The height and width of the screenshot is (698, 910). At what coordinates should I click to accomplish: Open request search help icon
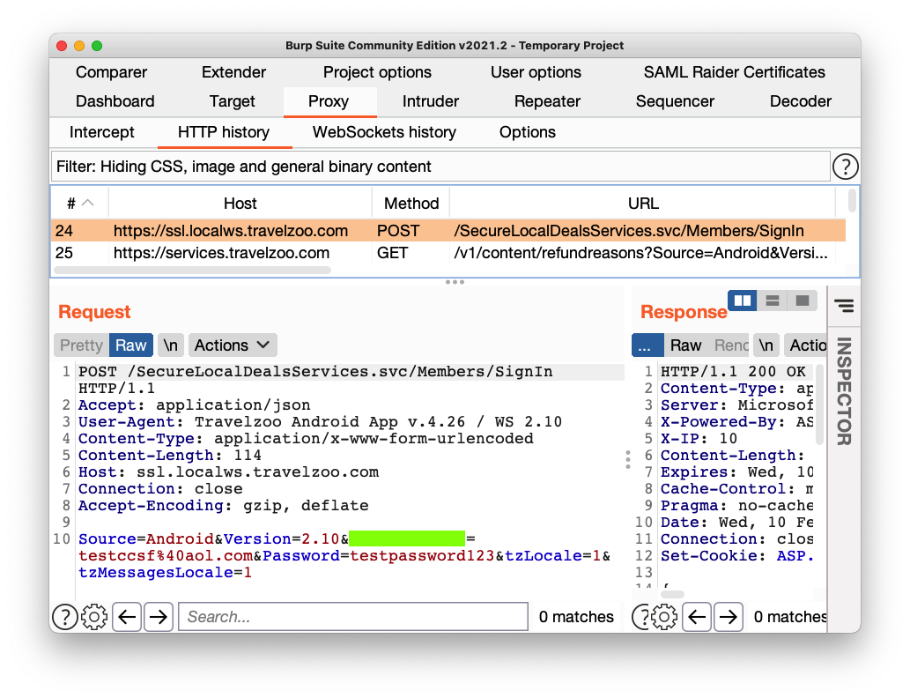65,617
